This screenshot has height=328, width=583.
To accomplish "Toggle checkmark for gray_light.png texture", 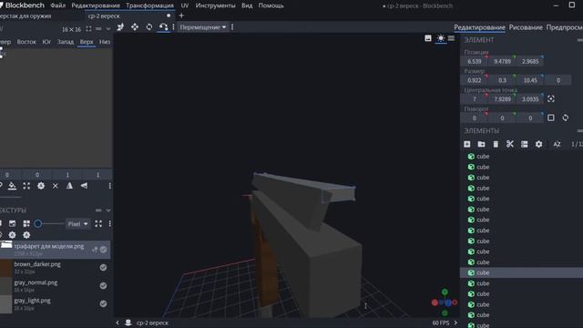I will [103, 303].
